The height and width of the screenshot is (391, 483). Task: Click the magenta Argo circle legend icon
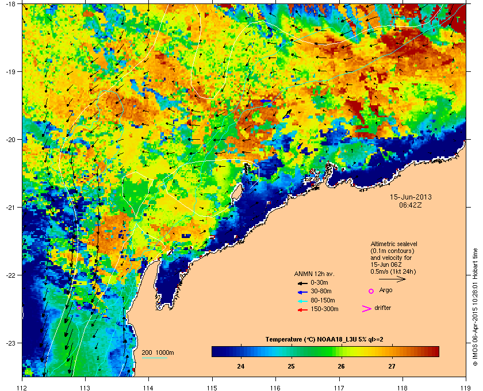click(371, 291)
